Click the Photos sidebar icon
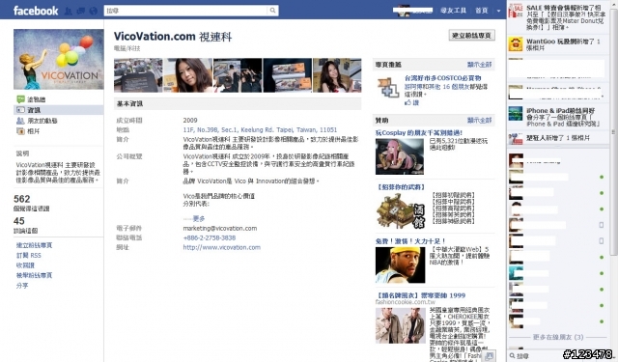This screenshot has width=618, height=362. [x=20, y=131]
